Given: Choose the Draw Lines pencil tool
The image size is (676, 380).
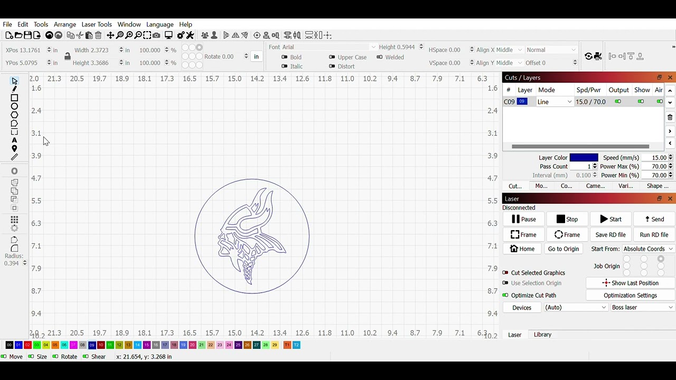Looking at the screenshot, I should pyautogui.click(x=14, y=89).
